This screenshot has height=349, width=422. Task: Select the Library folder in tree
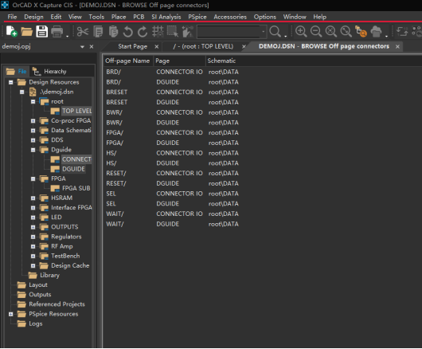click(49, 276)
